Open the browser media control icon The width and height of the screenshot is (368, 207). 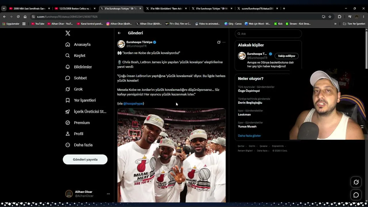(350, 17)
